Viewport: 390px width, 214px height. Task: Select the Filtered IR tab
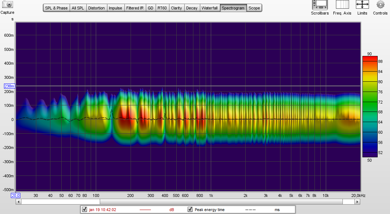click(x=135, y=8)
